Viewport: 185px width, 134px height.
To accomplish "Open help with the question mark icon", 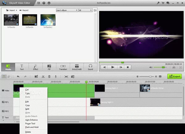I will (44, 3).
